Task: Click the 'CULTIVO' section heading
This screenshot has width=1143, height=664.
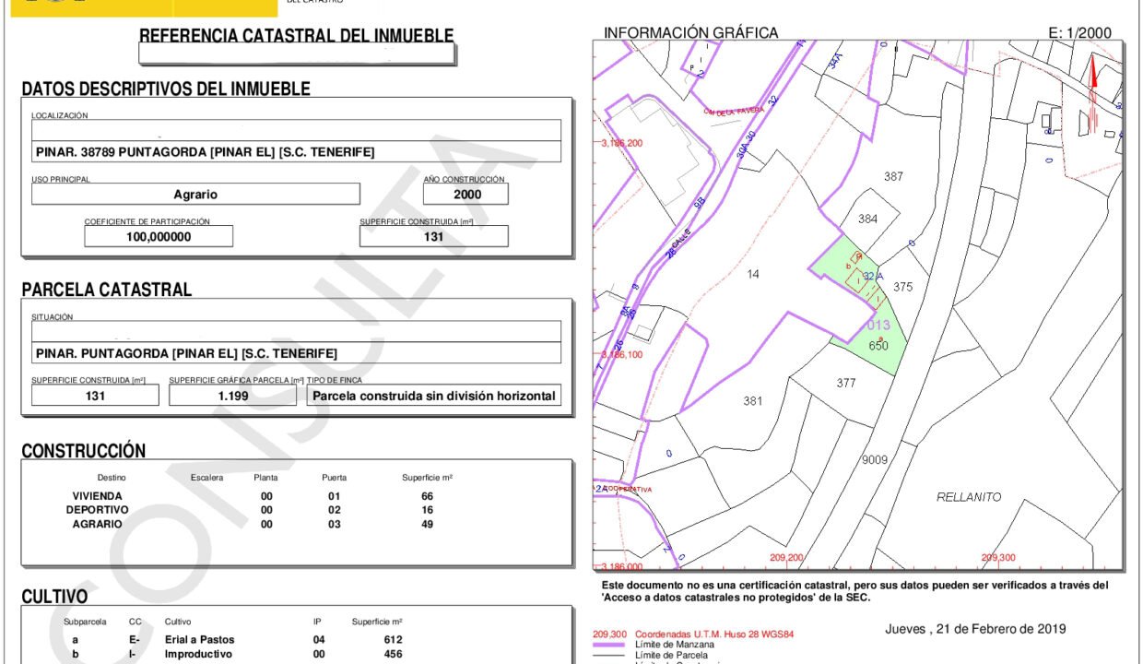Action: (x=54, y=598)
